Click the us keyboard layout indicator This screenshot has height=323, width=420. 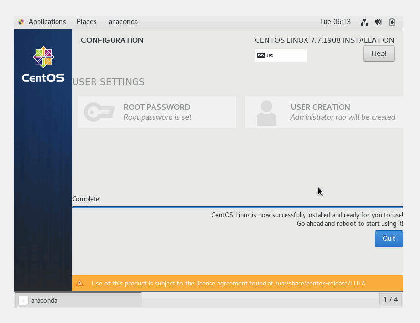(281, 56)
